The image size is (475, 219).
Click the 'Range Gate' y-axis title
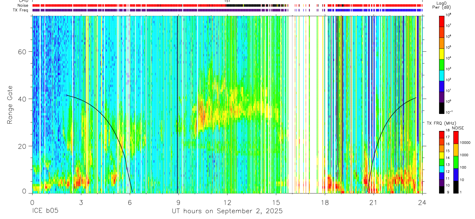point(10,104)
